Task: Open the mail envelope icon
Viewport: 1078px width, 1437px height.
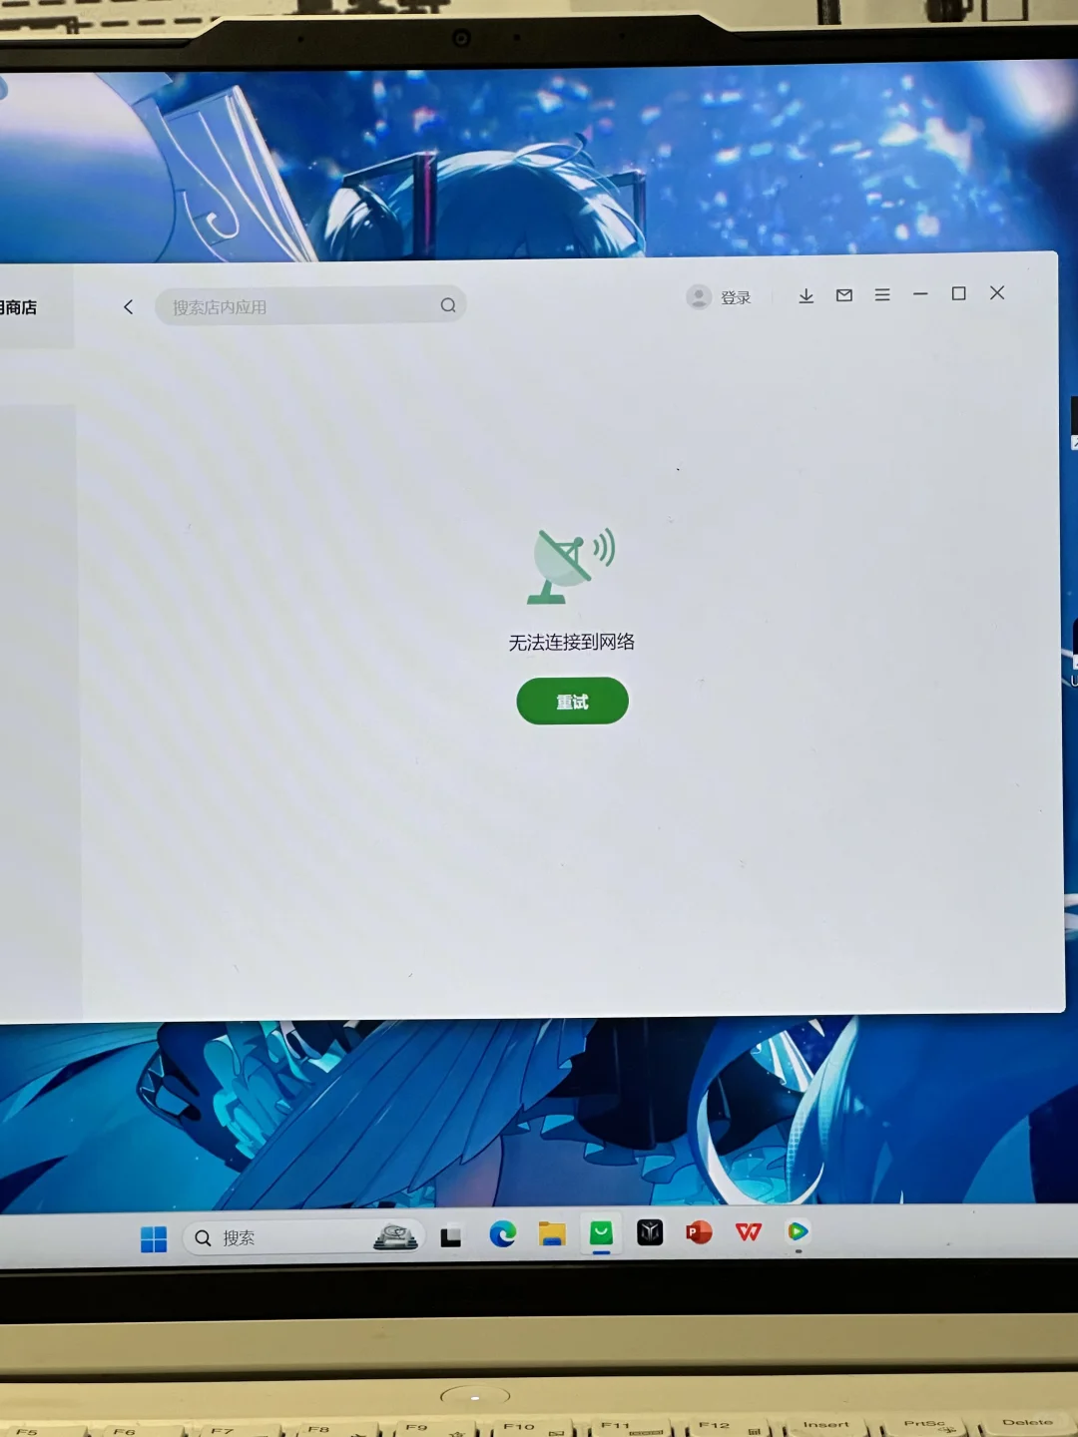Action: coord(844,295)
